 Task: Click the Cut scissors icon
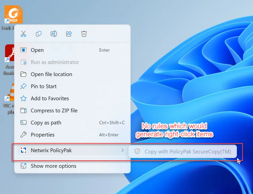[23, 34]
